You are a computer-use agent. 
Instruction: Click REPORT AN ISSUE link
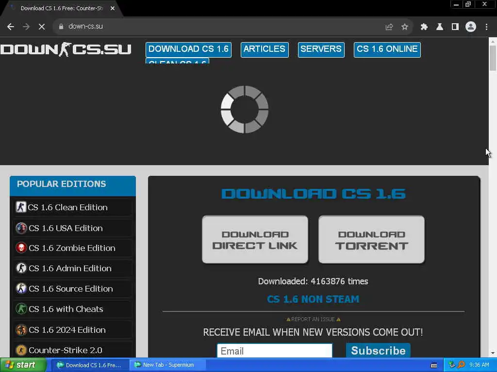[313, 320]
